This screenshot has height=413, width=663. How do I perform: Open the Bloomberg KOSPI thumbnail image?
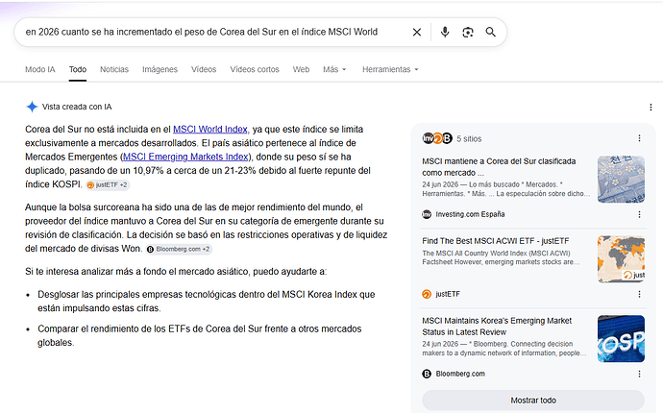point(621,339)
